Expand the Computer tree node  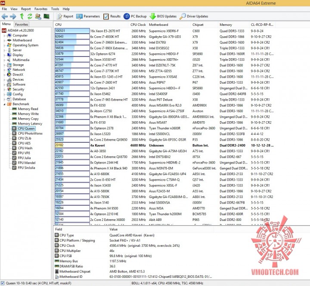[4, 36]
